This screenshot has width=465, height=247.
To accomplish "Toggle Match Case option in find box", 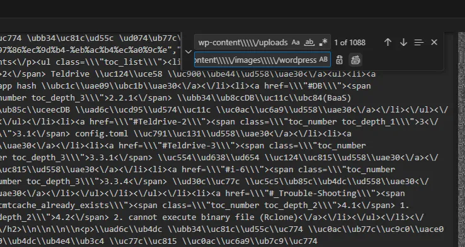I will [x=296, y=43].
